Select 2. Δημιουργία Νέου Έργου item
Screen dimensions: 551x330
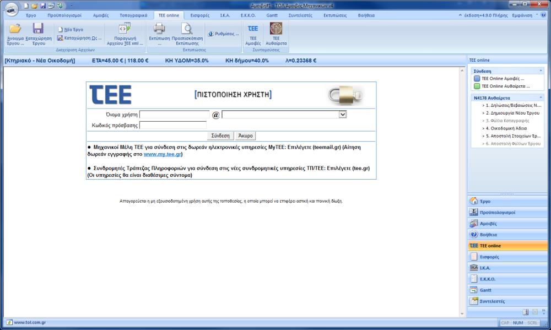511,113
